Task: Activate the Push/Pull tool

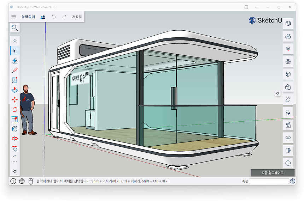Action: tap(15, 90)
